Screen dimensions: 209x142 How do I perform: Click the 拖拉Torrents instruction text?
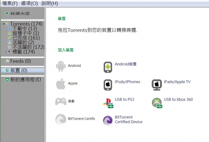click(x=98, y=30)
